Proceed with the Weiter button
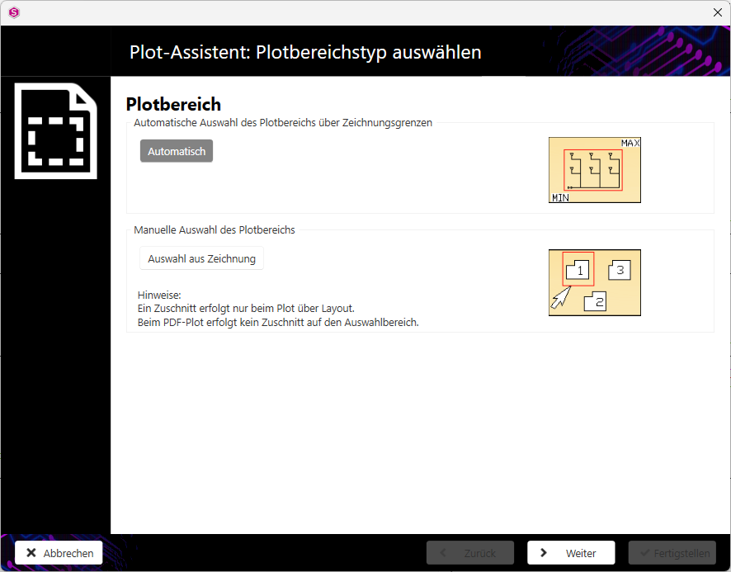 (571, 553)
